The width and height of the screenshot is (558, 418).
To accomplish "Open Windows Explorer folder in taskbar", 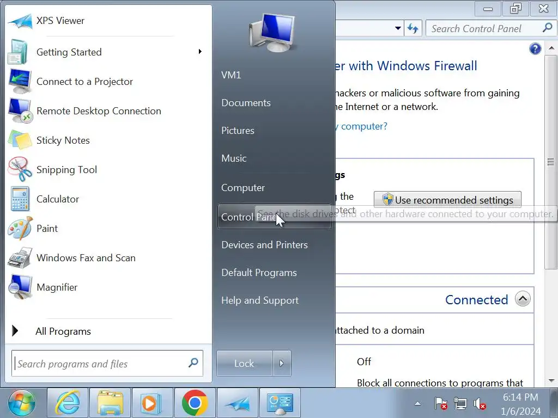I will pyautogui.click(x=110, y=403).
